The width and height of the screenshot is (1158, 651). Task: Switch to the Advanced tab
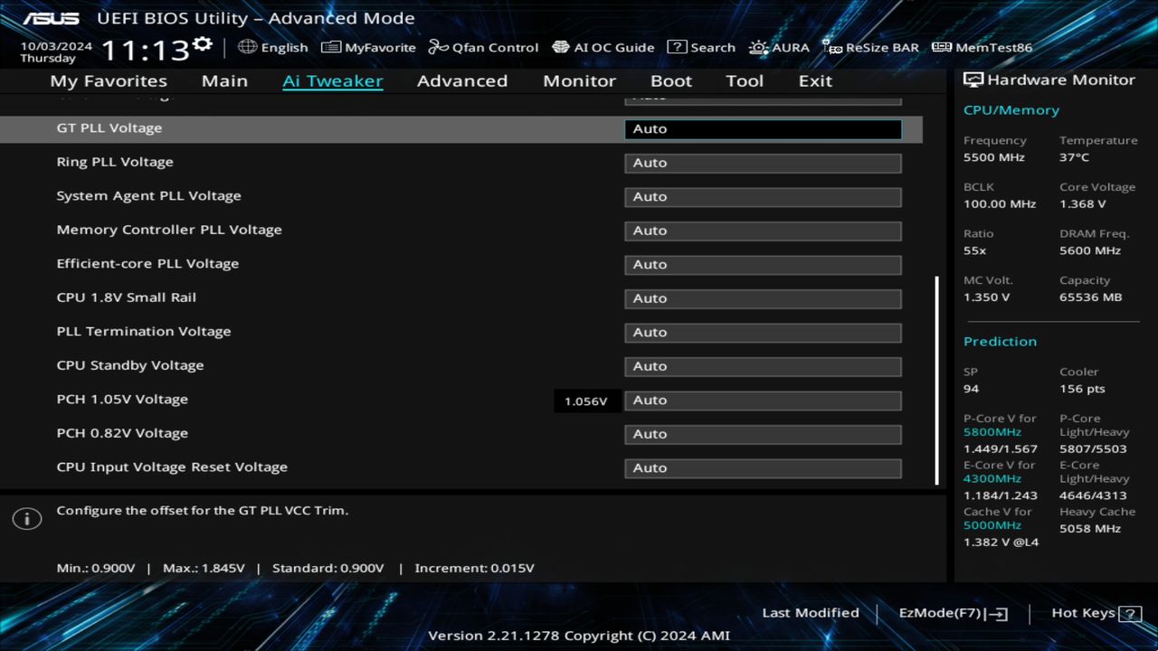tap(462, 80)
